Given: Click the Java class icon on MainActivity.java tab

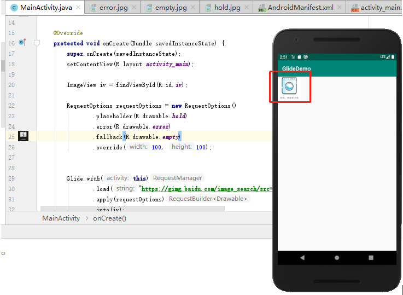Looking at the screenshot, I should (x=14, y=8).
